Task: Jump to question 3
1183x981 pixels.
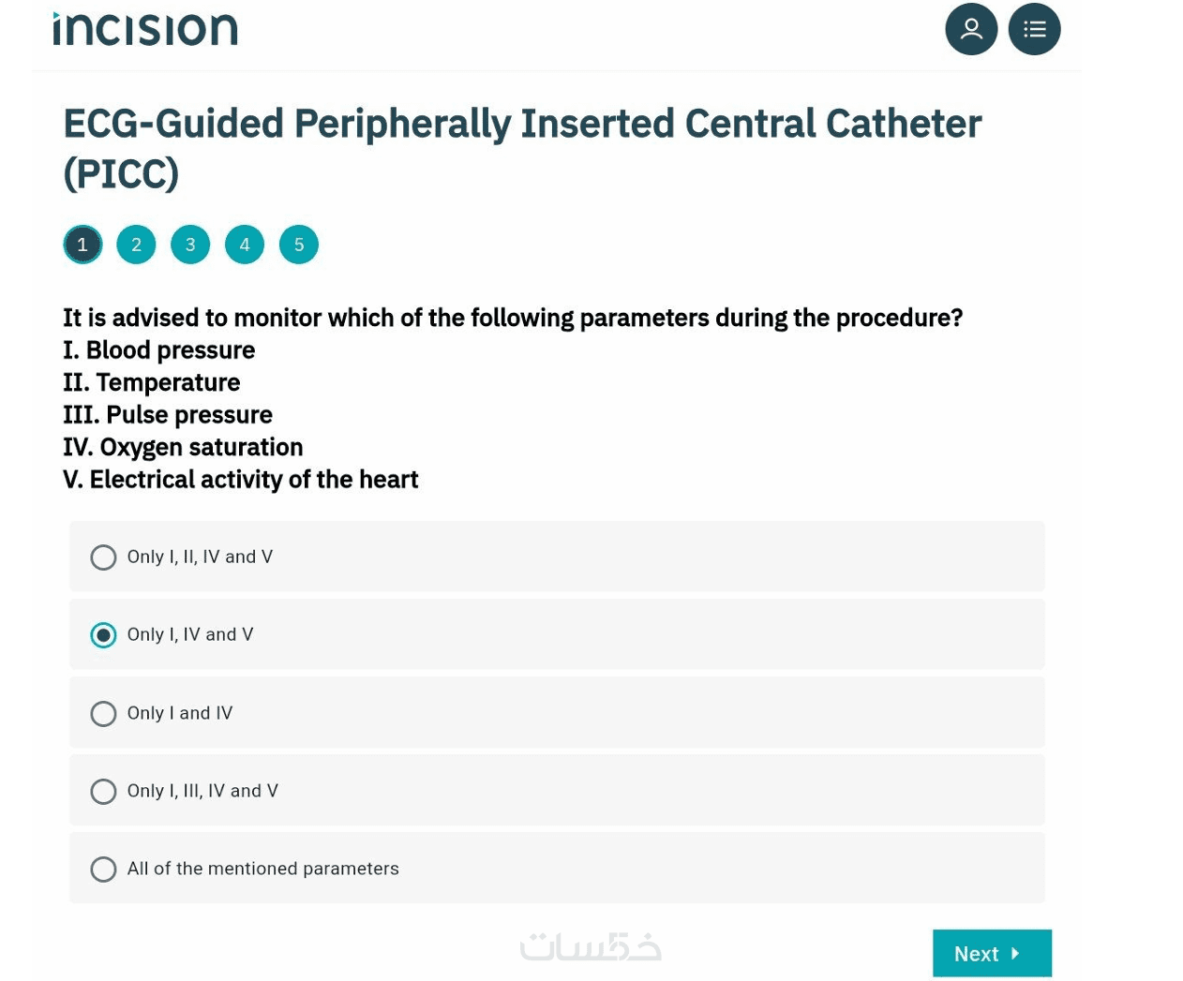Action: (x=190, y=245)
